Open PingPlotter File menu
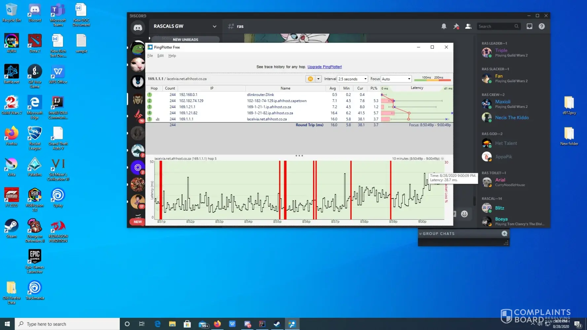This screenshot has width=587, height=330. pos(150,56)
